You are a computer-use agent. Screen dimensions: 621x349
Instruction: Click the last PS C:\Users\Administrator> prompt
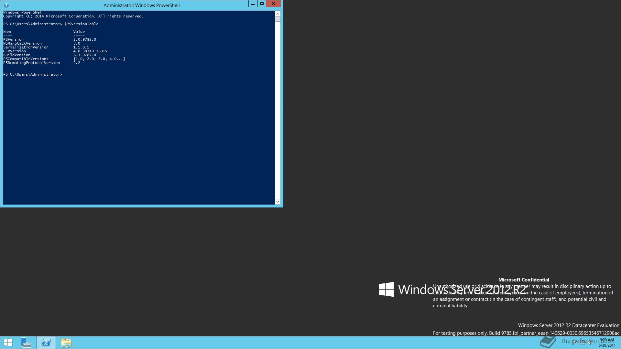point(33,74)
